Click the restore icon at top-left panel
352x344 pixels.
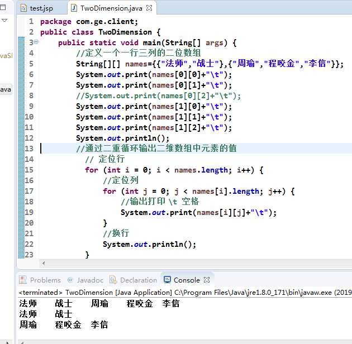coord(3,7)
